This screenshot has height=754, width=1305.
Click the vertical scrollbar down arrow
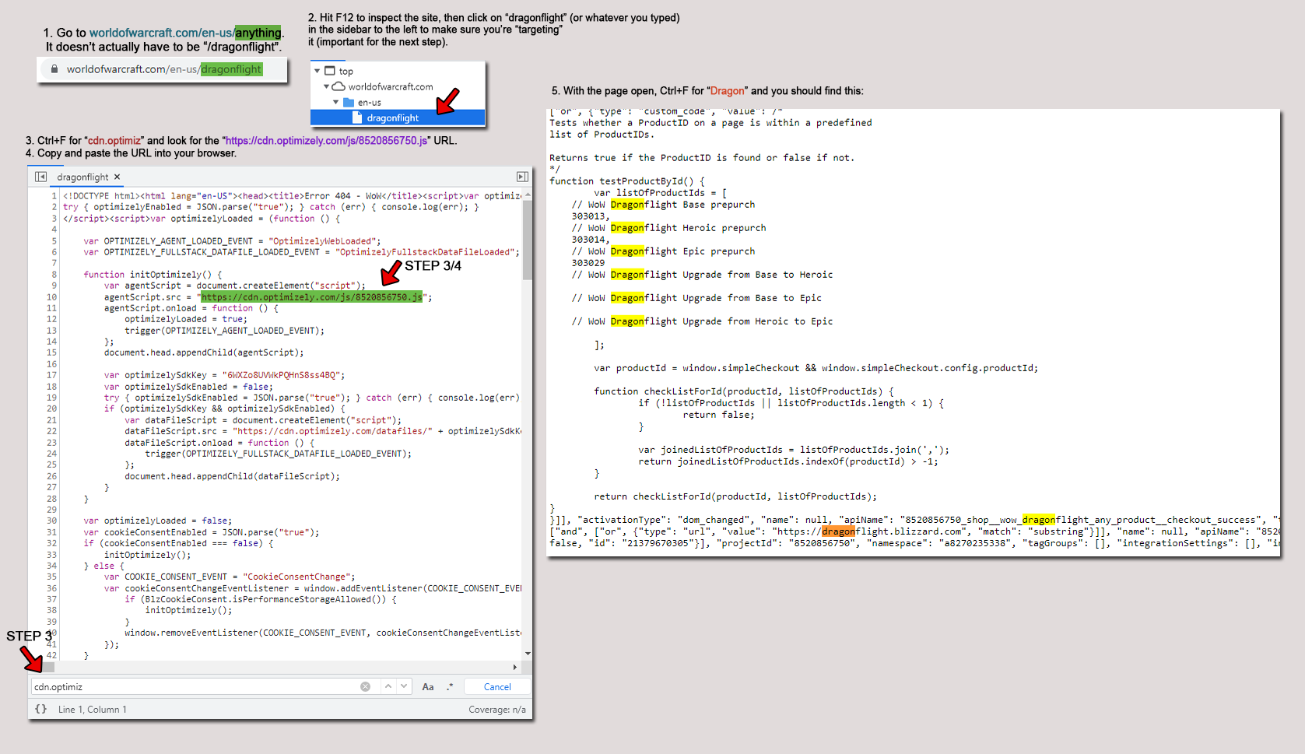pyautogui.click(x=528, y=654)
